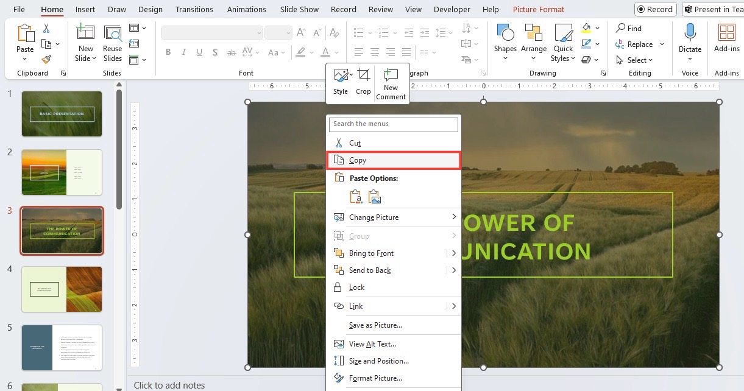Open the Font name combo box
Viewport: 744px width, 391px height.
click(x=212, y=33)
